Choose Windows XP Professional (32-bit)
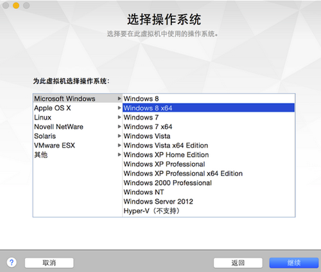This screenshot has width=321, height=272. coord(209,164)
